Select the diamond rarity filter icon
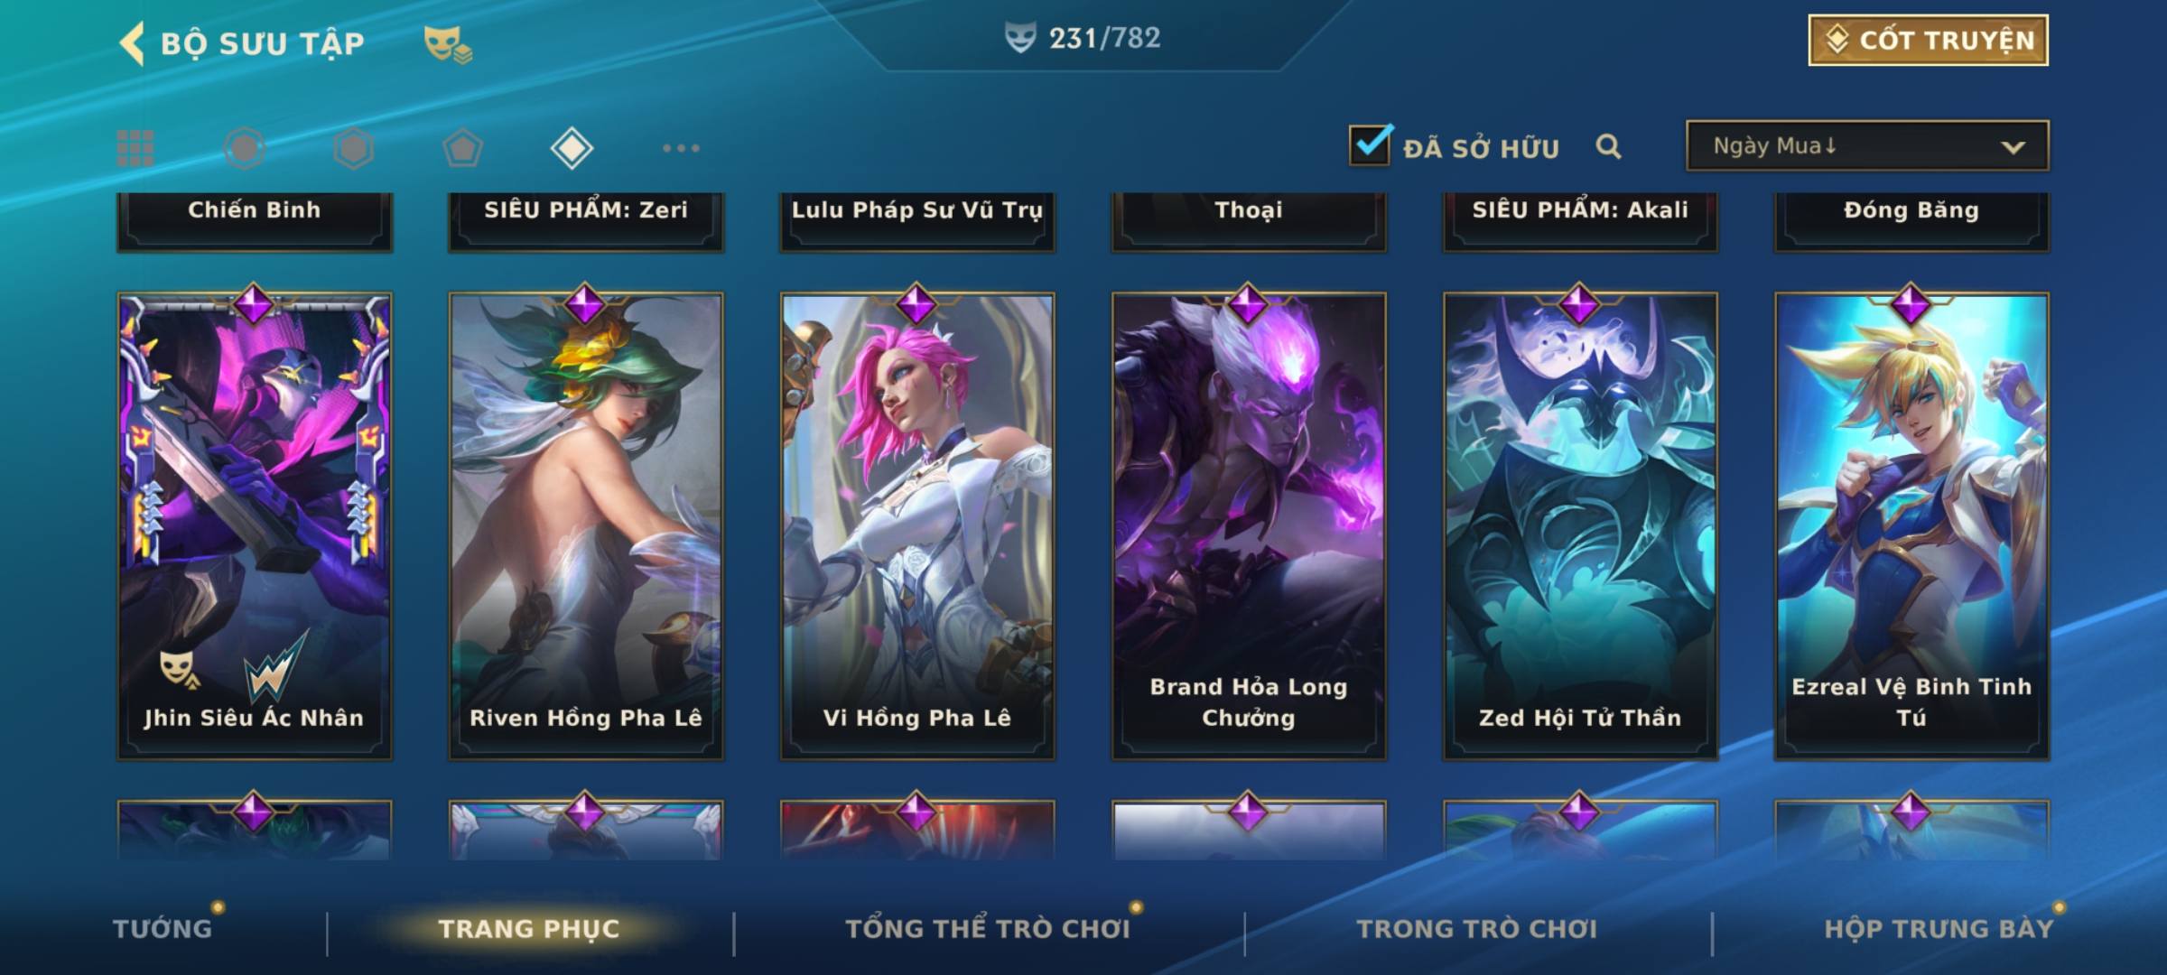Image resolution: width=2167 pixels, height=975 pixels. tap(572, 148)
